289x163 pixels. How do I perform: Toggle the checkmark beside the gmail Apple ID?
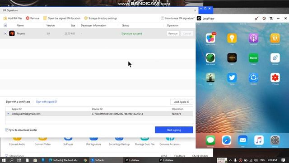coord(8,114)
